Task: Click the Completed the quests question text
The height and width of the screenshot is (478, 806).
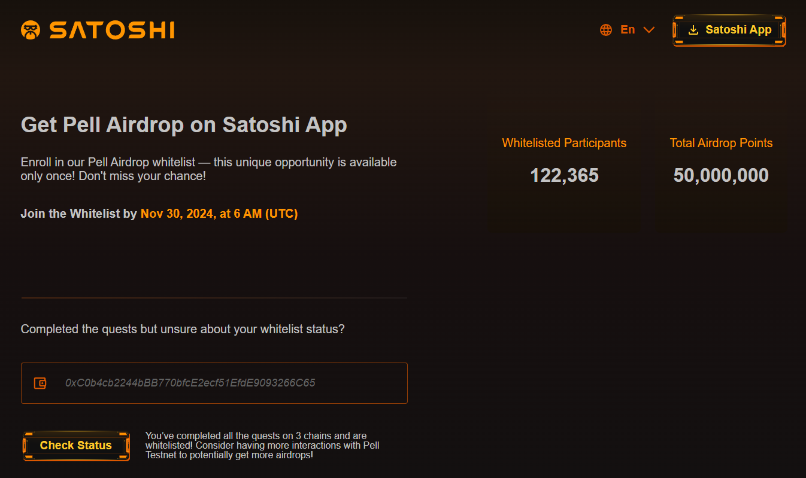Action: (x=183, y=329)
